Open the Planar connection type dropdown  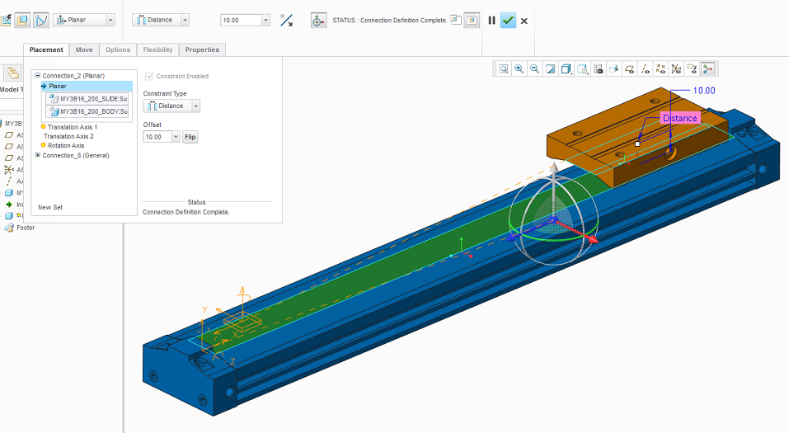coord(110,20)
